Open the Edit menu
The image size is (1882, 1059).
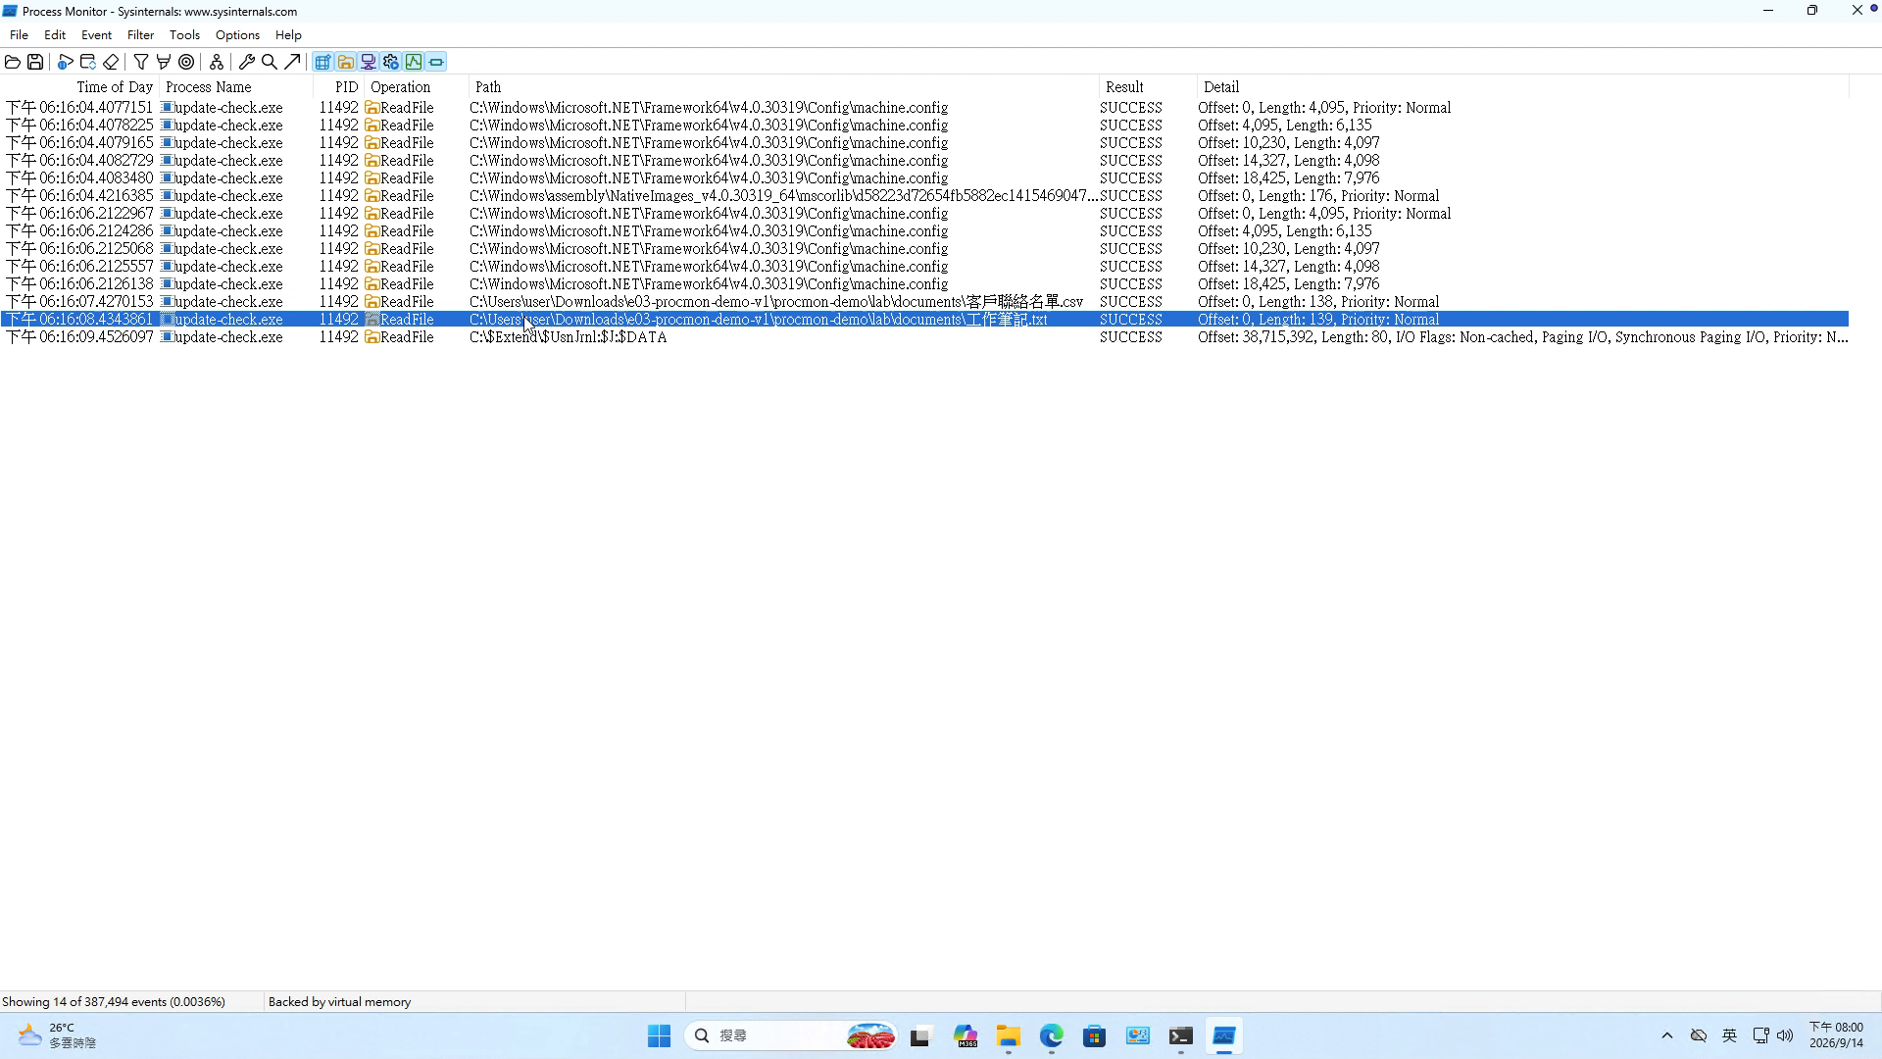click(x=55, y=34)
